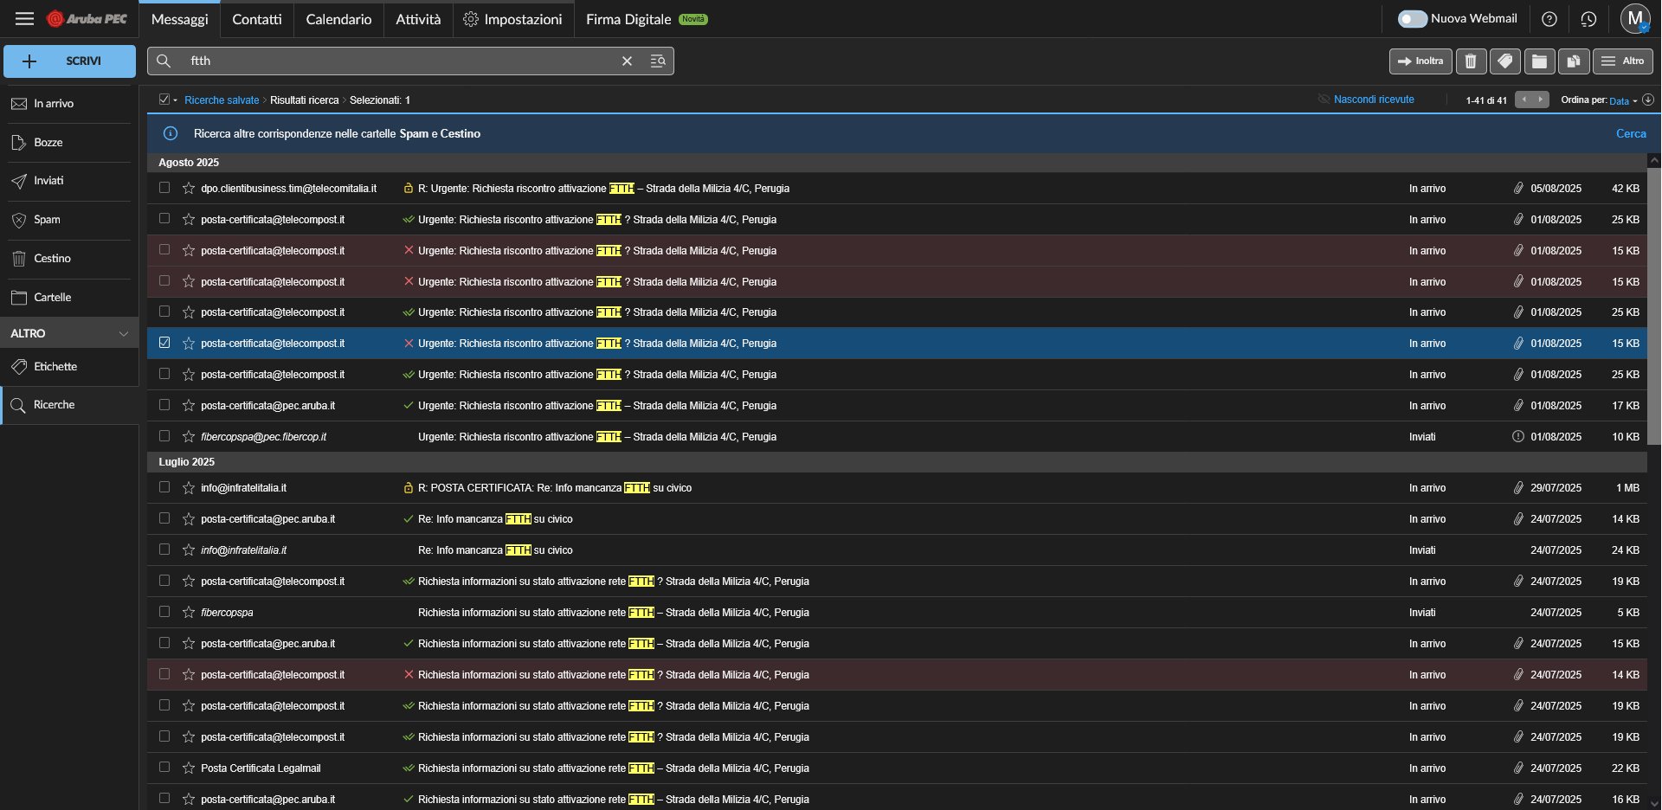Toggle the Nuova Webmail switch
Image resolution: width=1662 pixels, height=810 pixels.
click(1413, 19)
